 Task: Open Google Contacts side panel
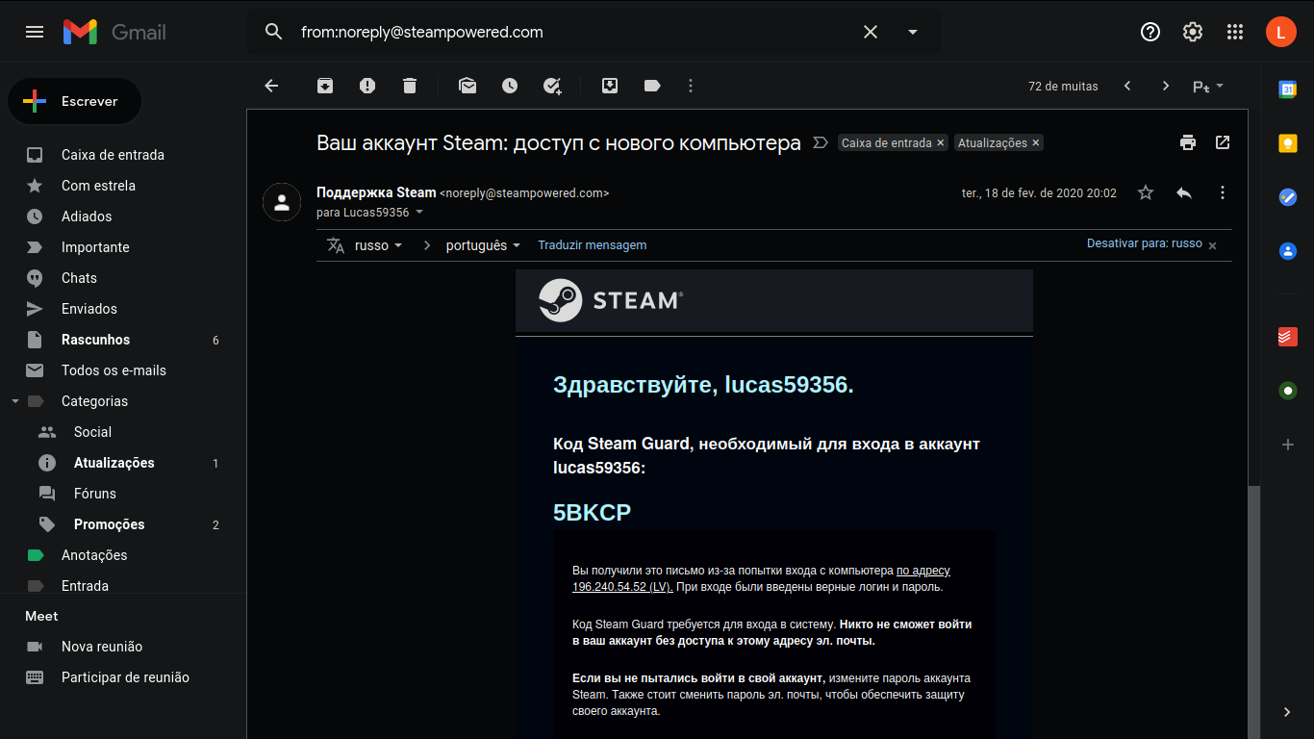[1288, 251]
